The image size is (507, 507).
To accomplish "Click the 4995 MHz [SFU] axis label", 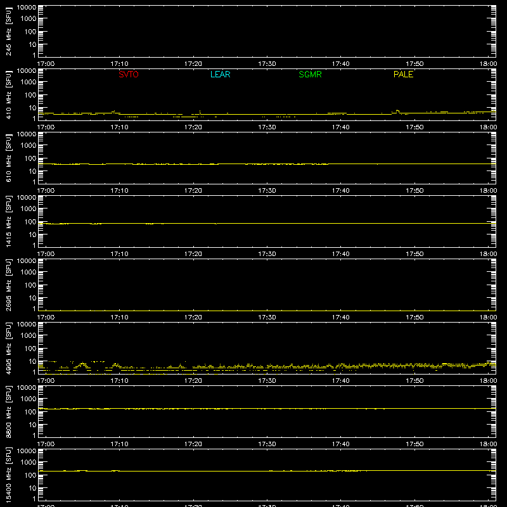I will coord(9,348).
